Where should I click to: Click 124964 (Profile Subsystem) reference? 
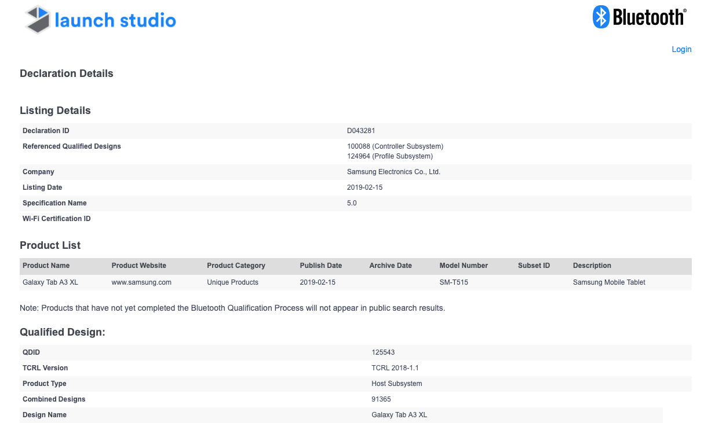[390, 156]
